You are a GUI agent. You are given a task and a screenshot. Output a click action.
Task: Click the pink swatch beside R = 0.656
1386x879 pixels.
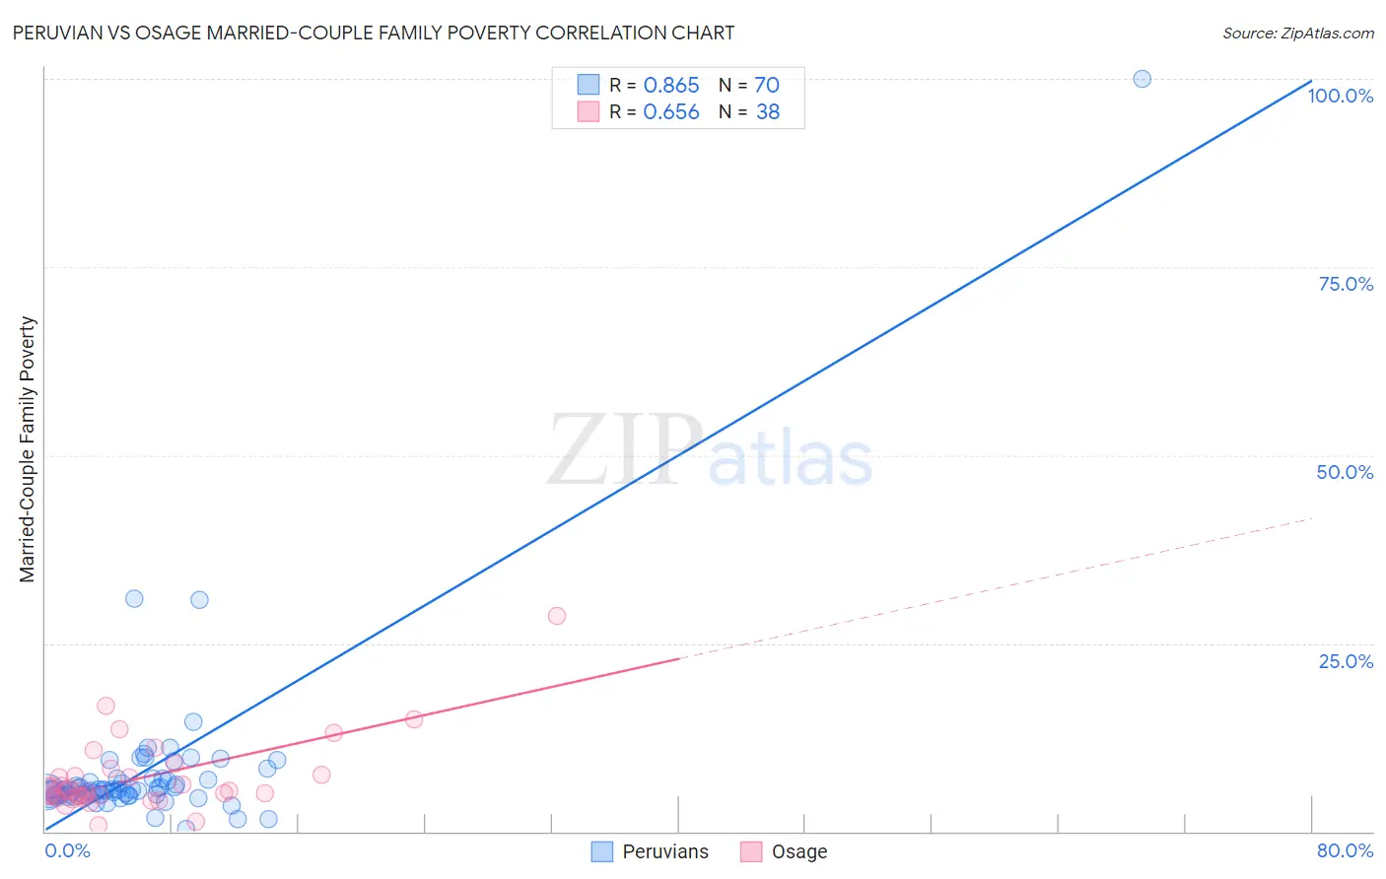589,111
